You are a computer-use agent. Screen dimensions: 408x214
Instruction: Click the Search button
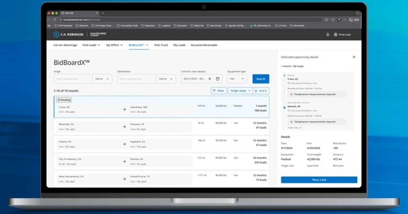pos(261,79)
